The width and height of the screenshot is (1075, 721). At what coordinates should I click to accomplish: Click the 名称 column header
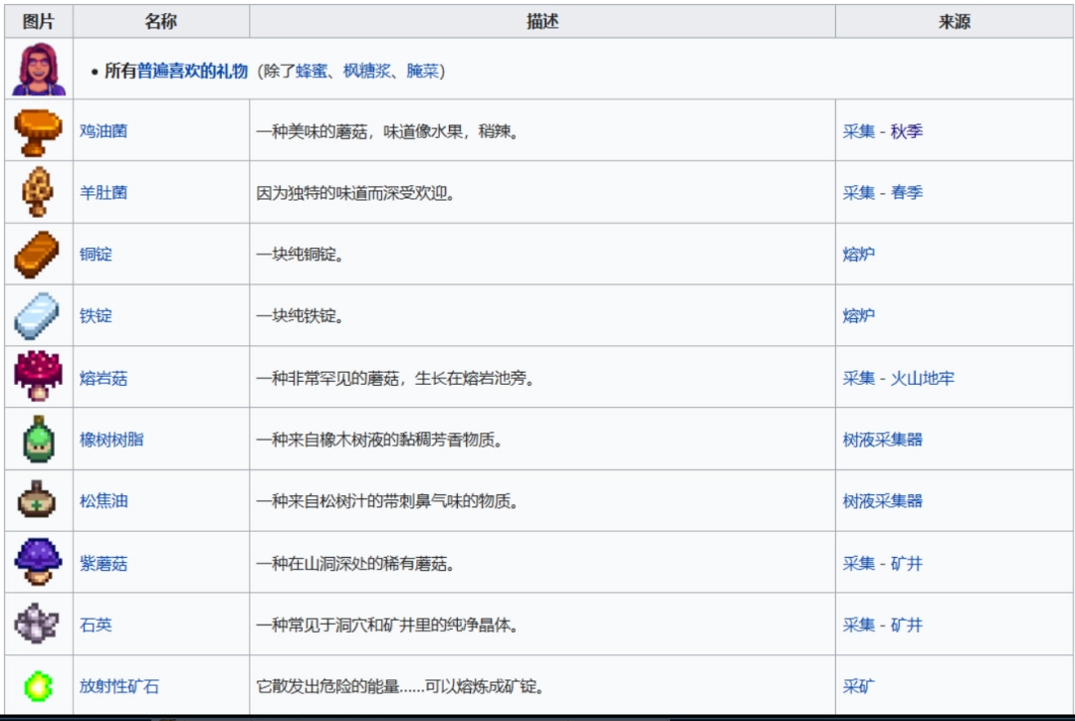(161, 21)
